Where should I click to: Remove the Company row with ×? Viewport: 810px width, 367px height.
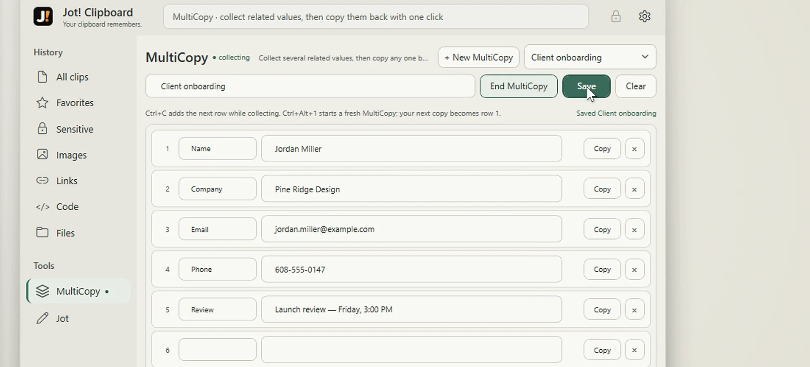tap(634, 189)
